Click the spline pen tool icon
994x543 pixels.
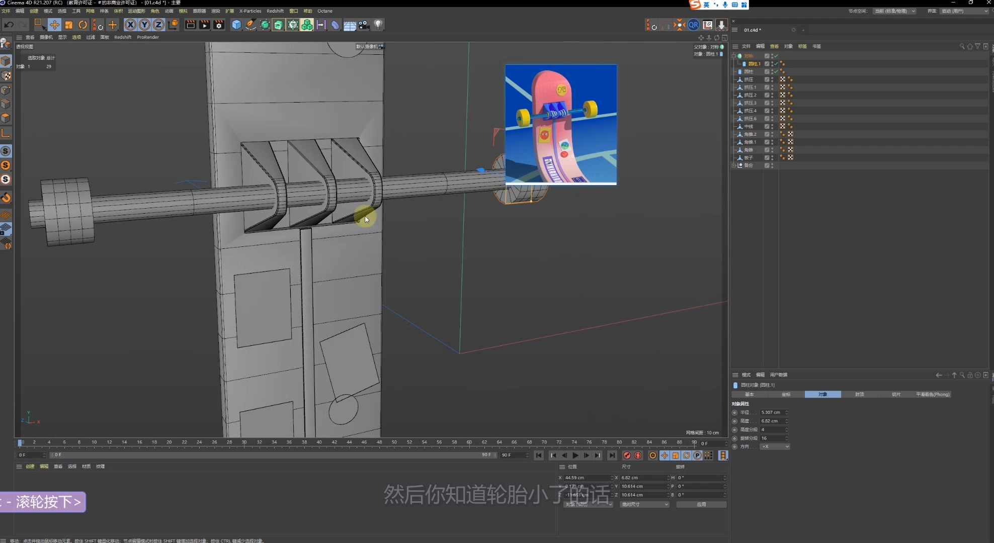[251, 25]
